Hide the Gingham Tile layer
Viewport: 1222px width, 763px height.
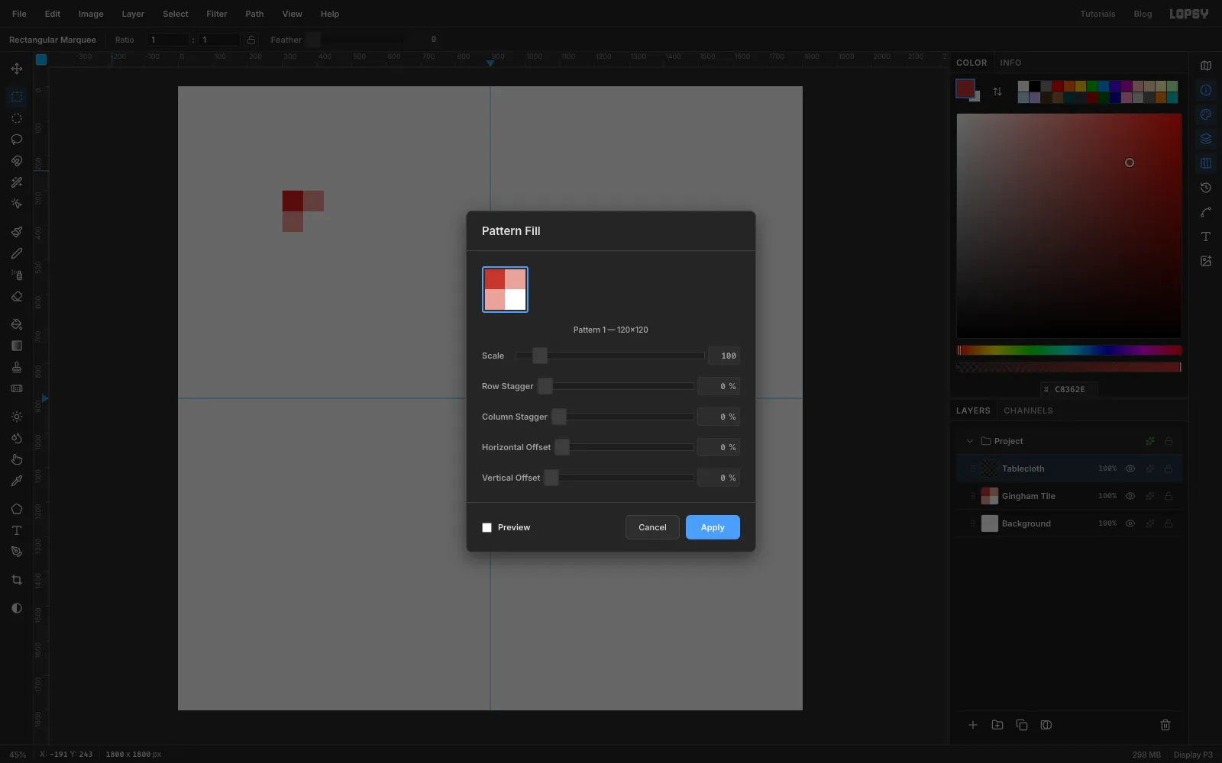pyautogui.click(x=1130, y=496)
